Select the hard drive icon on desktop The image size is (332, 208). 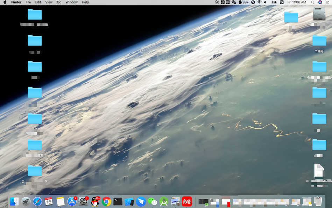click(x=319, y=14)
